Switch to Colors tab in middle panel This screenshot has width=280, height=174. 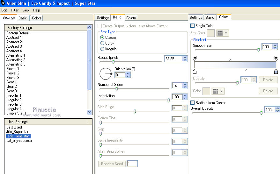point(131,17)
